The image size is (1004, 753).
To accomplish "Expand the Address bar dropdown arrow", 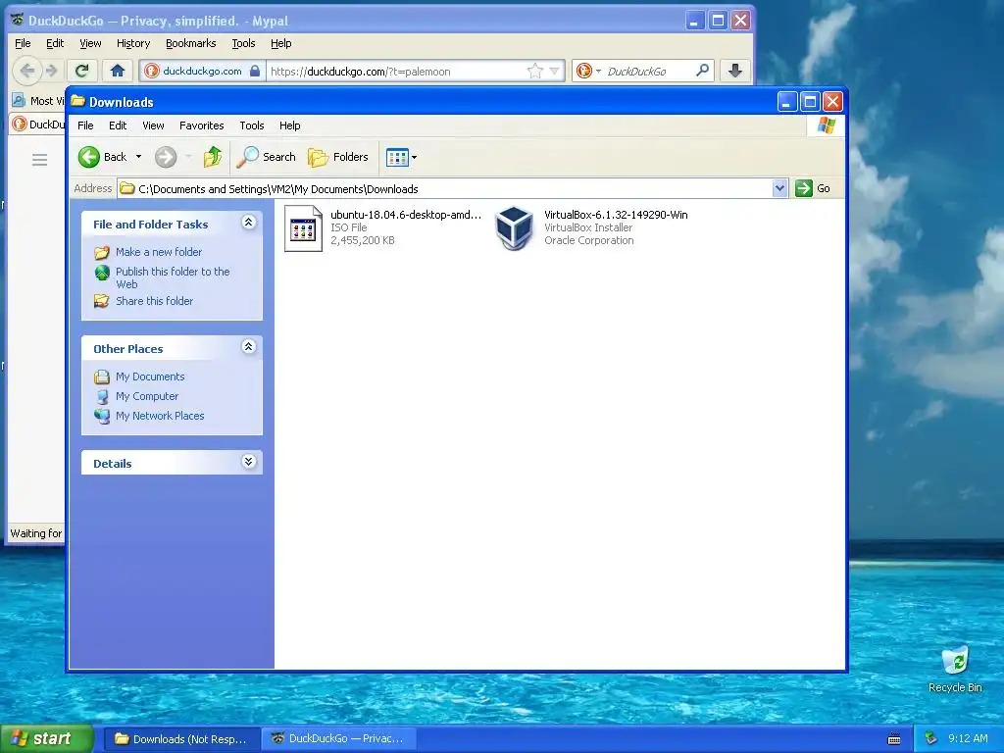I will click(779, 188).
